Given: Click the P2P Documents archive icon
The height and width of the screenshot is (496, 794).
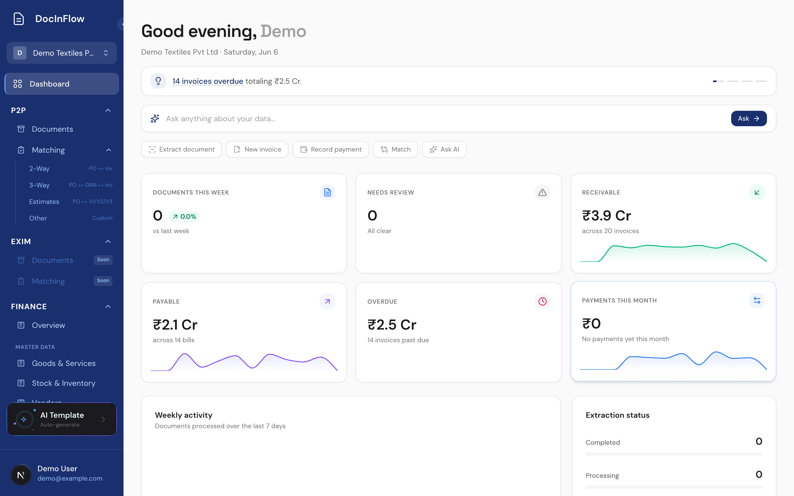Looking at the screenshot, I should click(21, 129).
